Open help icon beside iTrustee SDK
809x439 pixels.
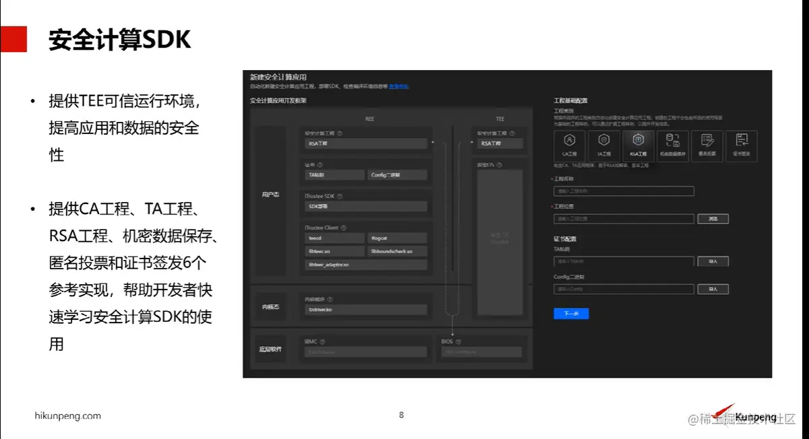pos(340,196)
